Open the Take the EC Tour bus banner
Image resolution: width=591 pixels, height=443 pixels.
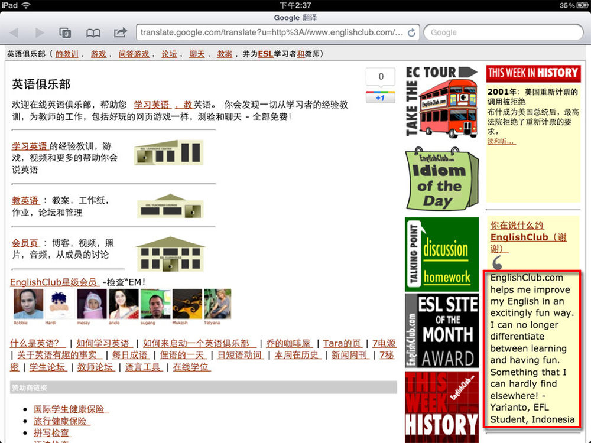pos(441,102)
